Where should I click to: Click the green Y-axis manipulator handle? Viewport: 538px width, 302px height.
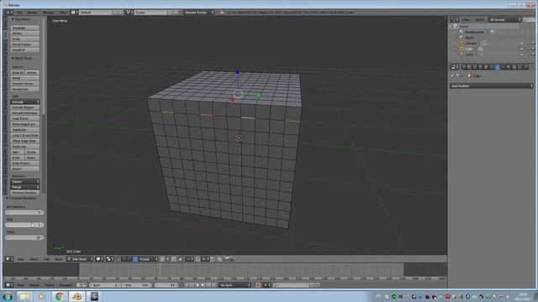260,96
